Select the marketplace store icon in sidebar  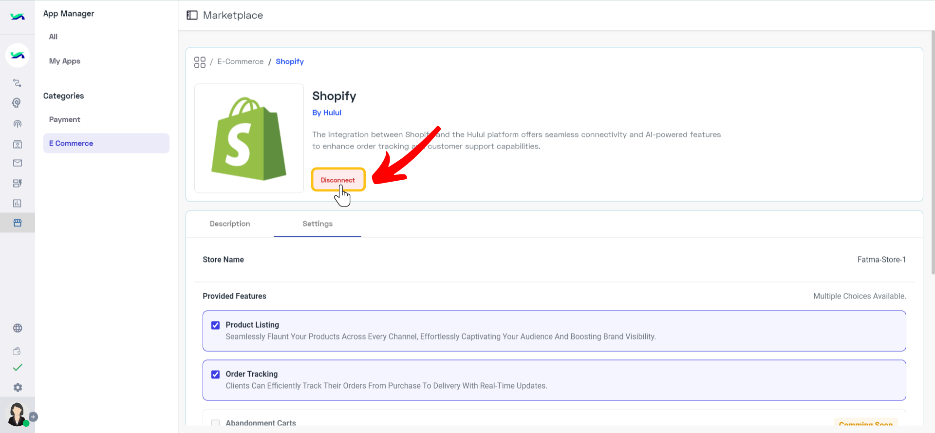(18, 223)
